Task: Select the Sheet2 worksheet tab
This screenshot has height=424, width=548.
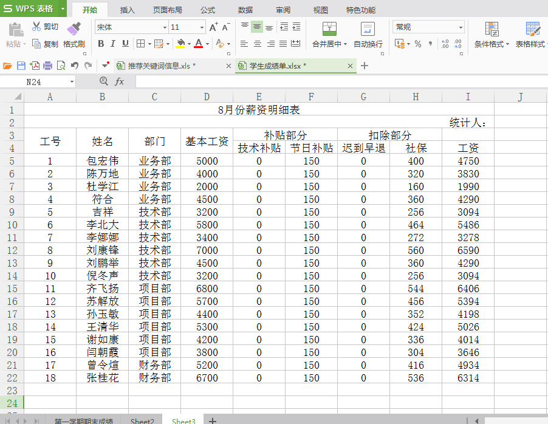Action: 142,420
